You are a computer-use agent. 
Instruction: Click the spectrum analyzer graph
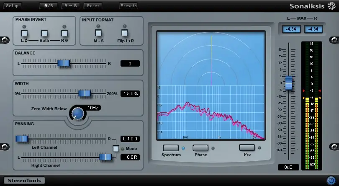click(211, 112)
